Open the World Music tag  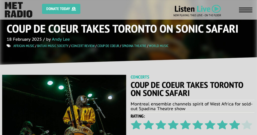(x=159, y=46)
